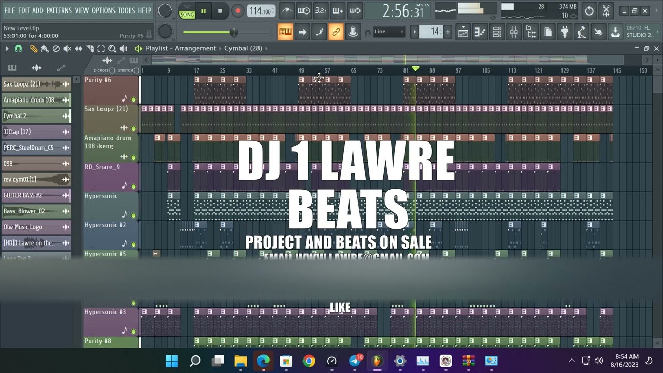The width and height of the screenshot is (663, 373).
Task: Adjust the master volume knob
Action: pos(165,10)
